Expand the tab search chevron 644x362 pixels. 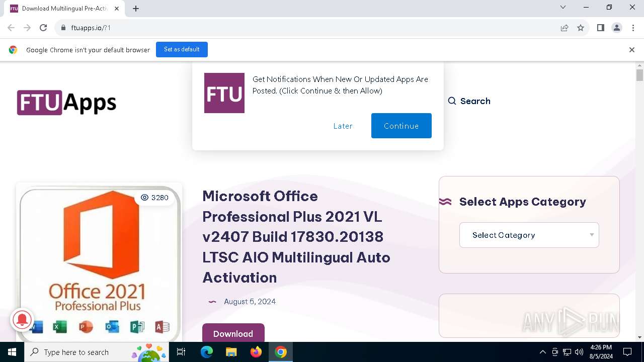click(x=563, y=7)
